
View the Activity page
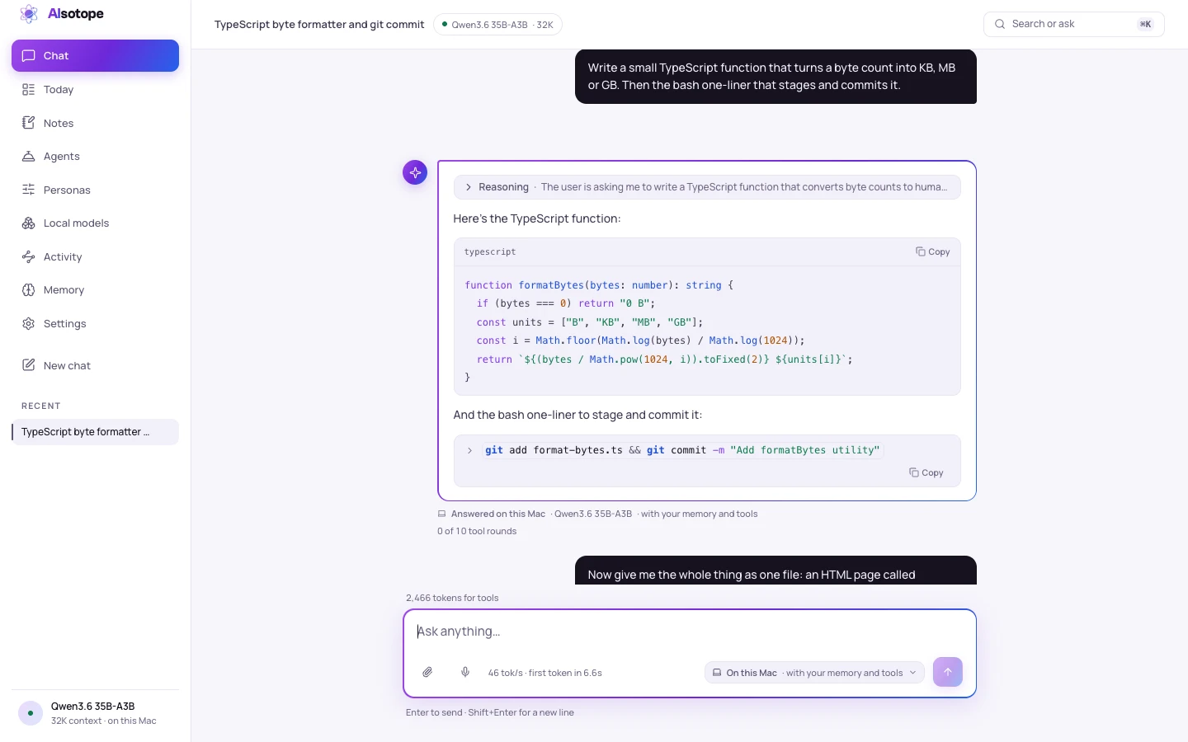pyautogui.click(x=95, y=256)
